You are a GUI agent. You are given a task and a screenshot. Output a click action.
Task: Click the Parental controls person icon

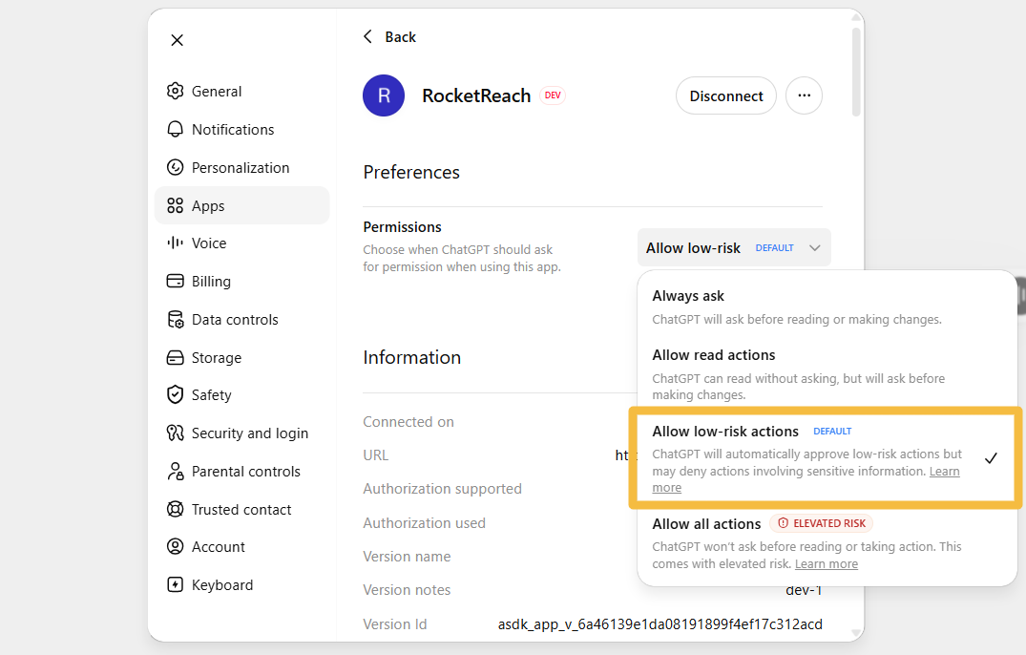tap(175, 471)
